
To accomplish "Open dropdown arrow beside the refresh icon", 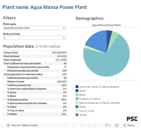I will click(x=95, y=125).
